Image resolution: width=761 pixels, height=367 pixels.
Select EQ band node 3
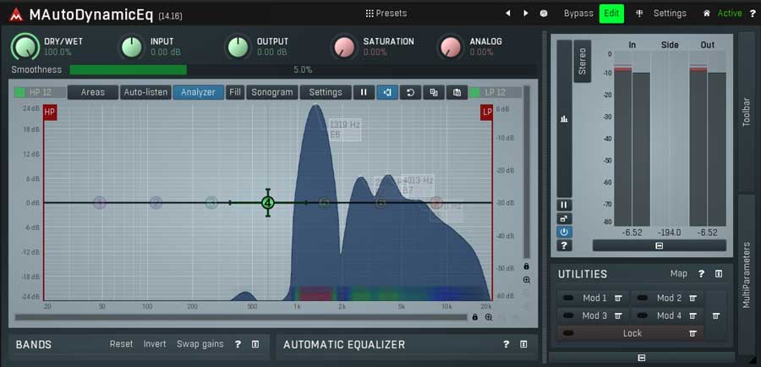(211, 203)
